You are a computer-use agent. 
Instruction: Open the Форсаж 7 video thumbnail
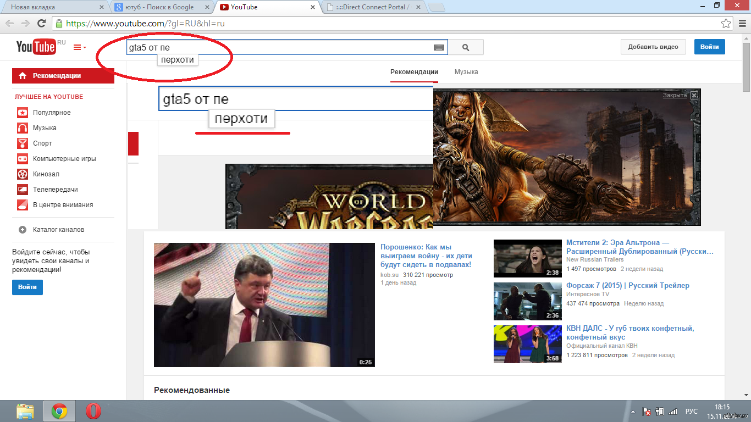(x=528, y=301)
